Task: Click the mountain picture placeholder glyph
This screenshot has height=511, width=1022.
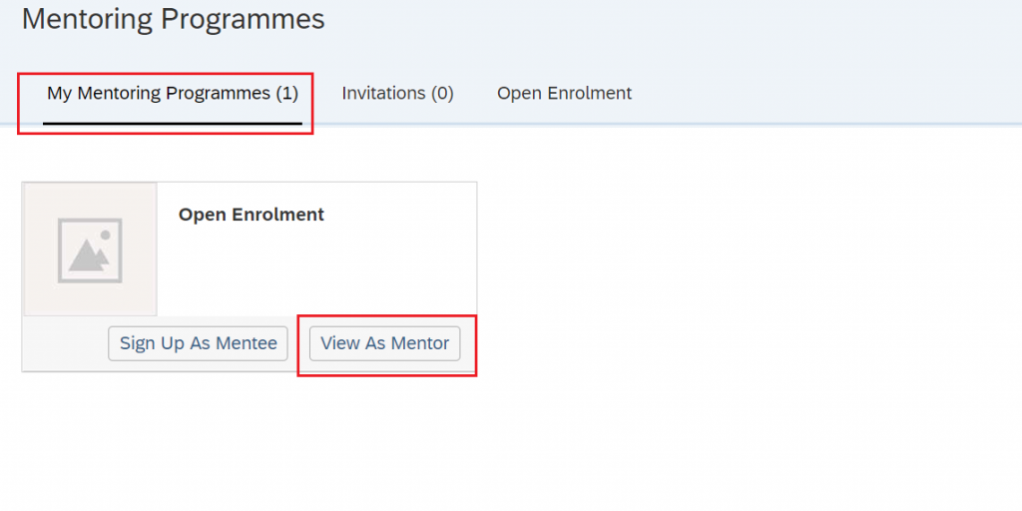Action: point(89,255)
